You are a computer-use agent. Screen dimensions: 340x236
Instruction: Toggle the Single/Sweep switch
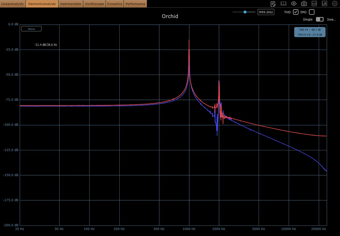[x=320, y=19]
